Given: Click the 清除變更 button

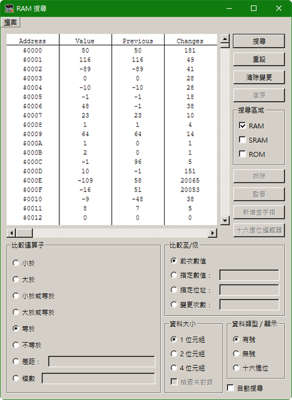Looking at the screenshot, I should (259, 77).
